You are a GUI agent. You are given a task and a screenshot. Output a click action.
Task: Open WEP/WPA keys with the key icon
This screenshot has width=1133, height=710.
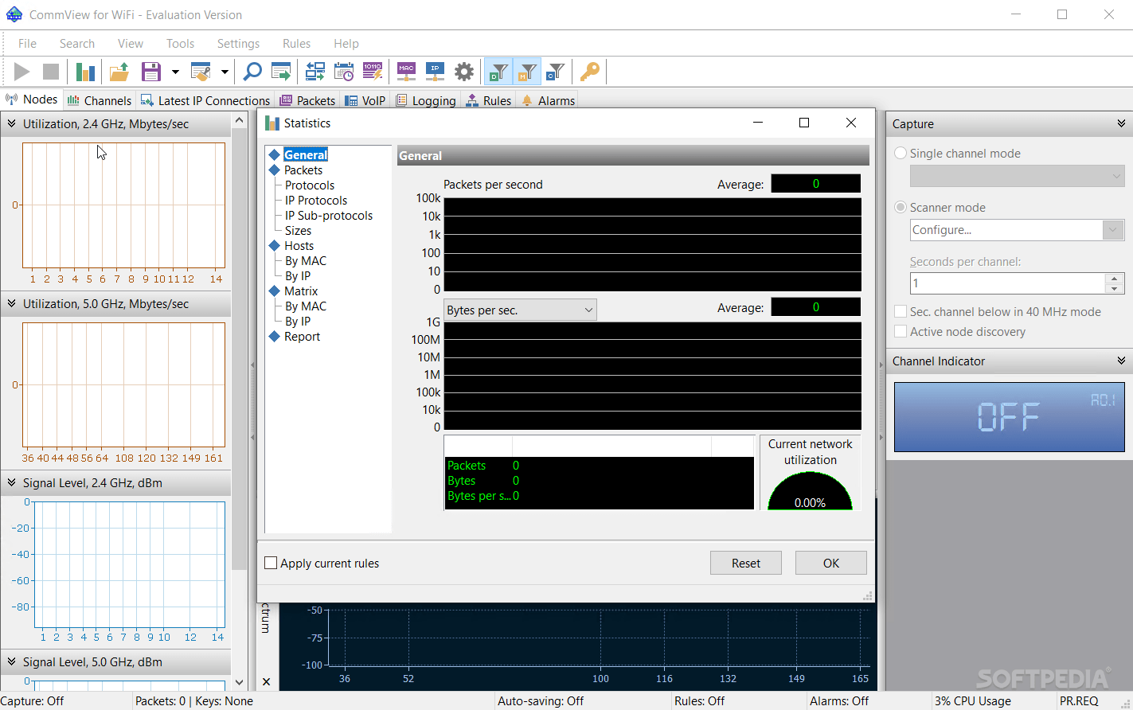pyautogui.click(x=589, y=71)
